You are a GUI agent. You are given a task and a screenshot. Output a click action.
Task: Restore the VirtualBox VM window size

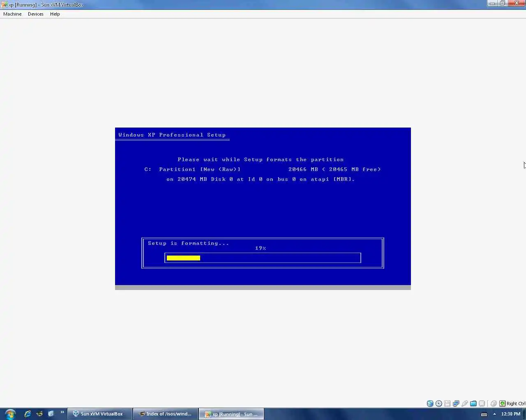503,3
